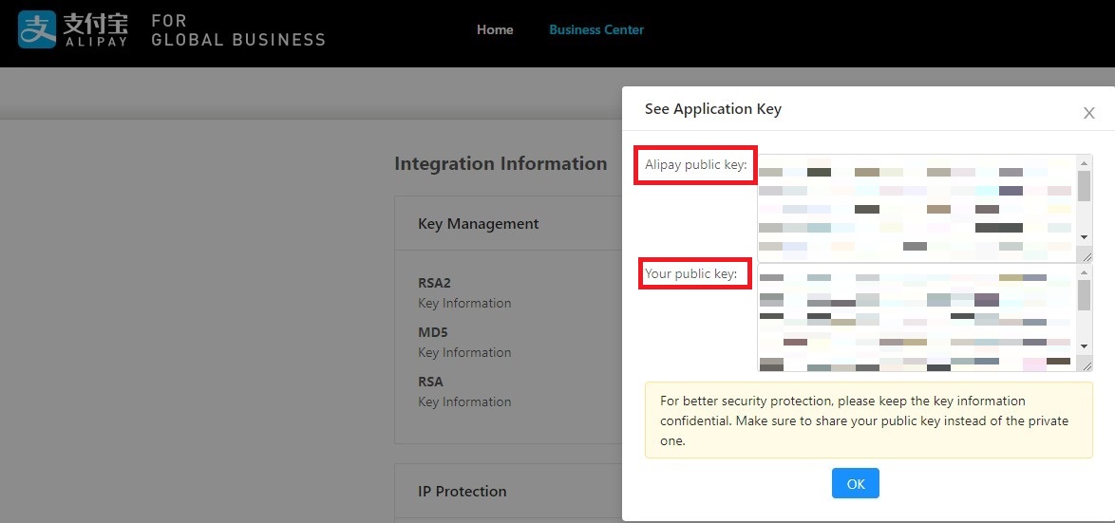Click resize handle of Alipay public key box

pyautogui.click(x=1087, y=256)
